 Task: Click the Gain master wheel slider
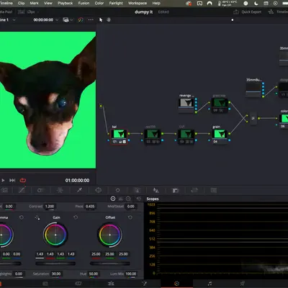pos(55,264)
